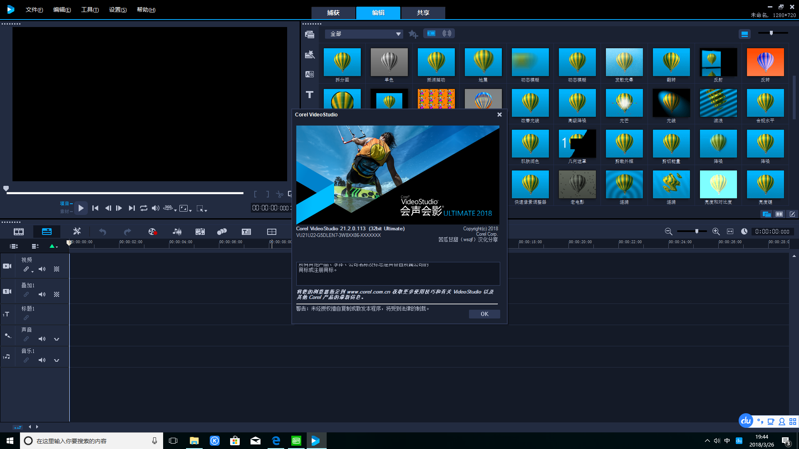Expand preview resize/crop options dropdown
The image size is (799, 449).
click(x=190, y=210)
